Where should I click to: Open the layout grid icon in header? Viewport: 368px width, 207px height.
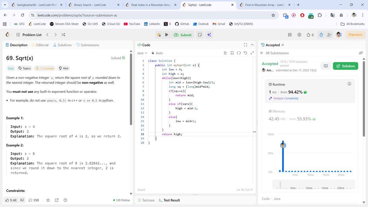(290, 35)
